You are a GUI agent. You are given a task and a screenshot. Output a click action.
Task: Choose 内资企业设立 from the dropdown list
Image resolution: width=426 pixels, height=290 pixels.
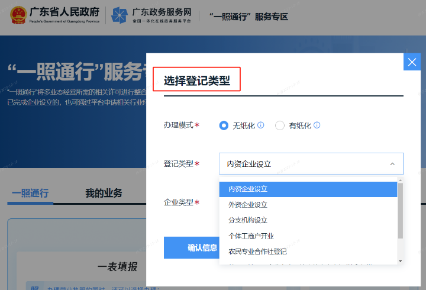(248, 189)
